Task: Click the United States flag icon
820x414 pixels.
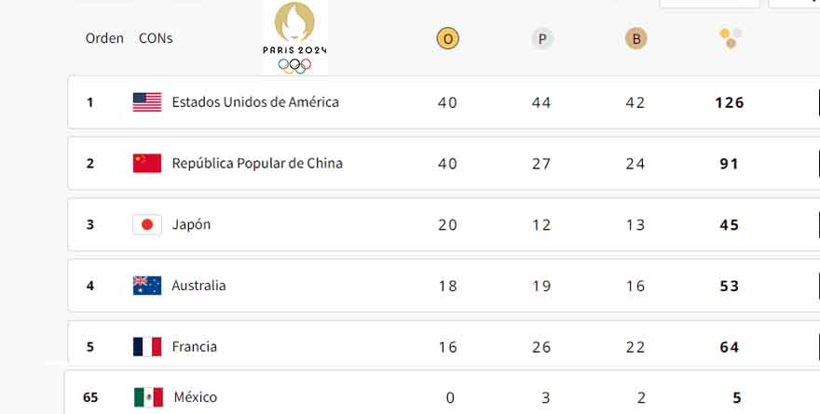Action: pyautogui.click(x=147, y=102)
